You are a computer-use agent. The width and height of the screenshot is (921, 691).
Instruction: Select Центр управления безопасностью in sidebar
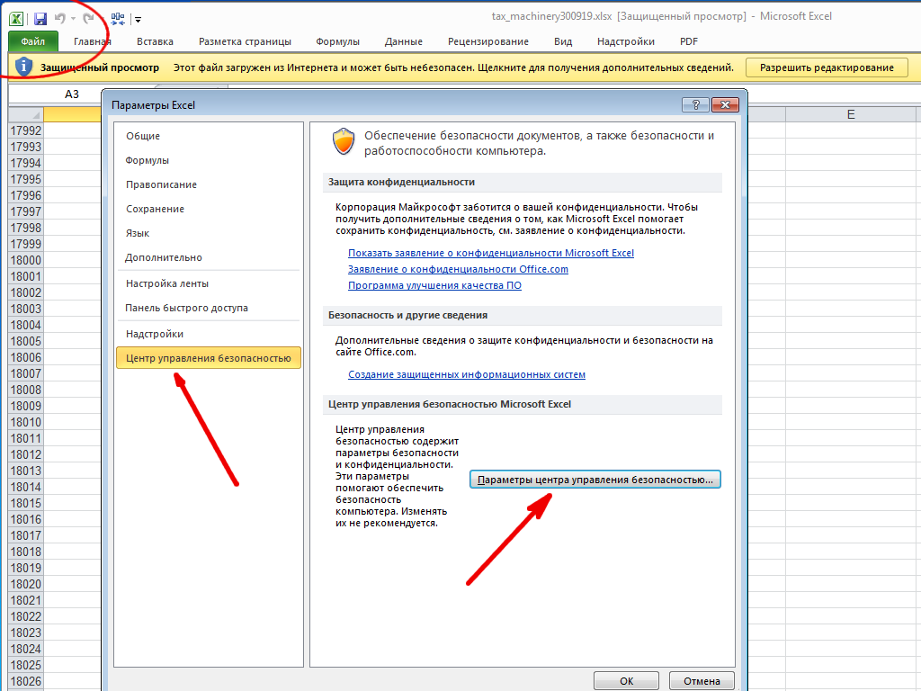point(209,358)
